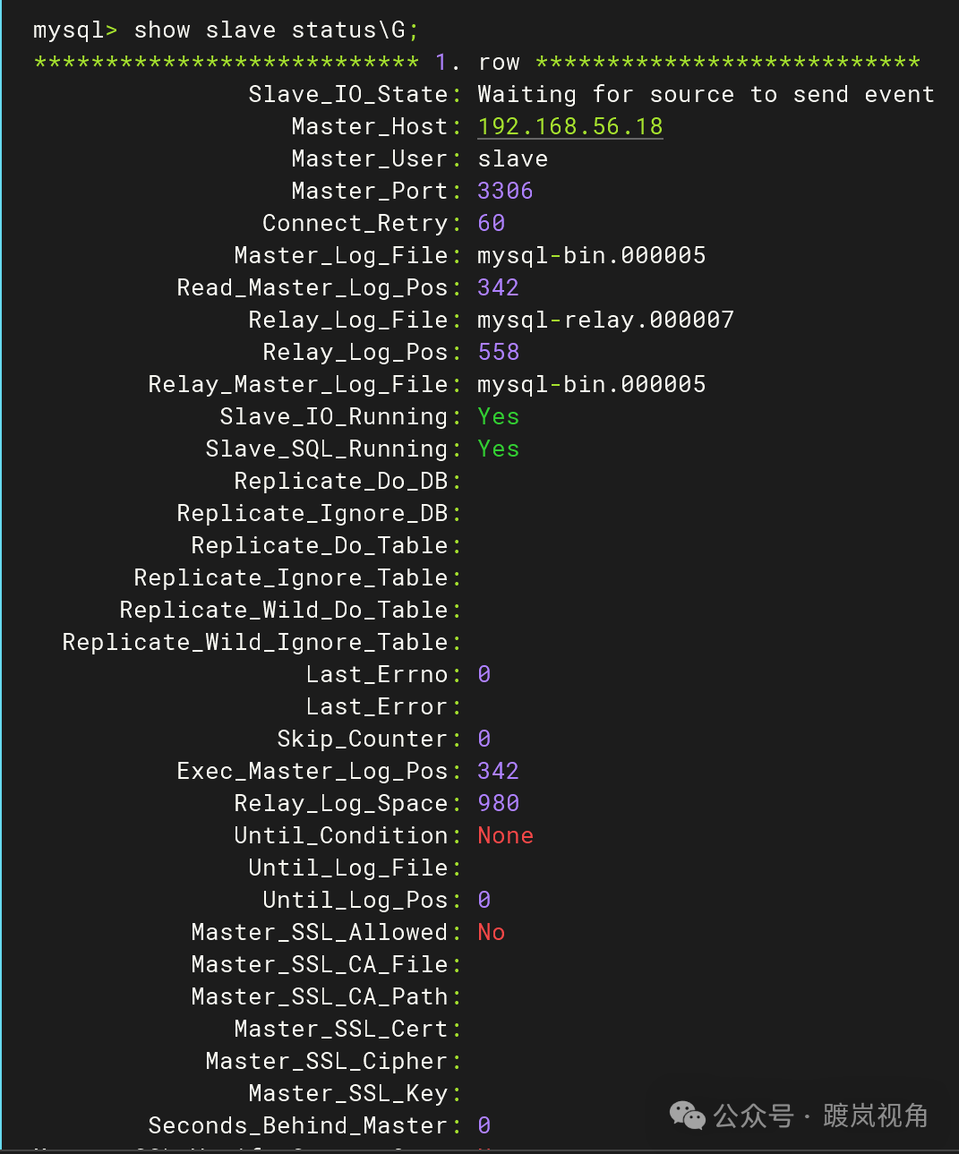Click the Relay_Log_Pos value 558
959x1154 pixels.
click(x=498, y=352)
